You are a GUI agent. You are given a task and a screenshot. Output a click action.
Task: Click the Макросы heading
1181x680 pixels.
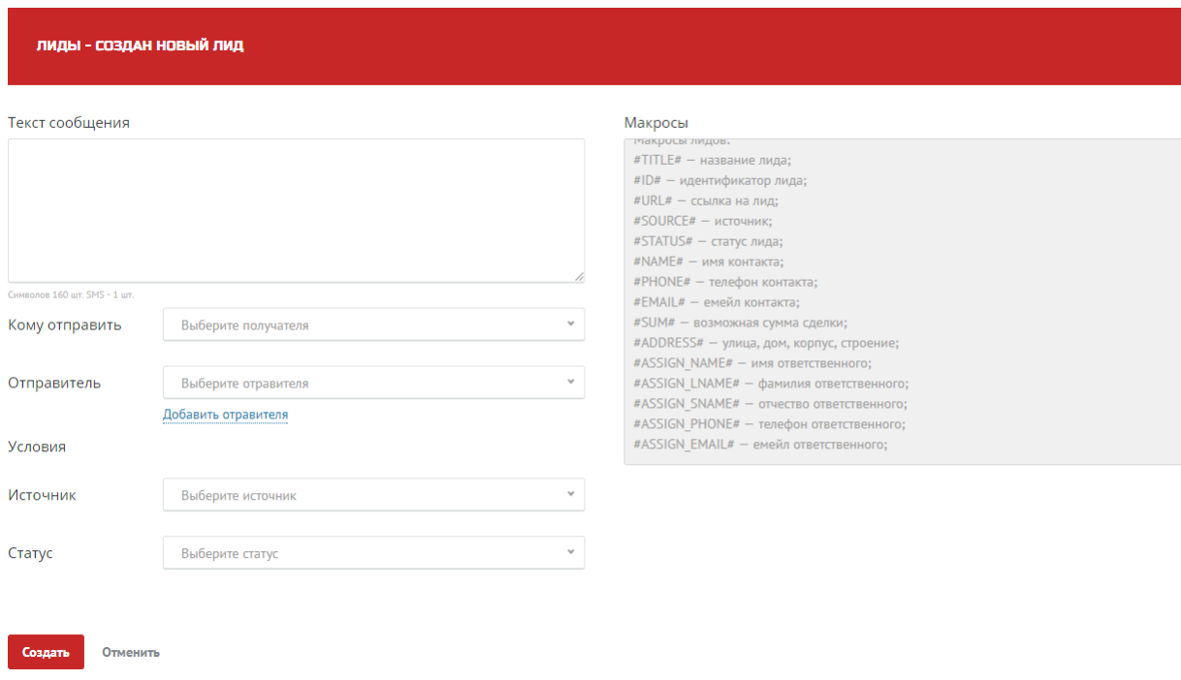coord(656,123)
